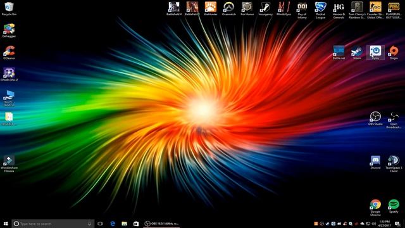
Task: Select the Day of Infamy shortcut
Action: [x=302, y=10]
